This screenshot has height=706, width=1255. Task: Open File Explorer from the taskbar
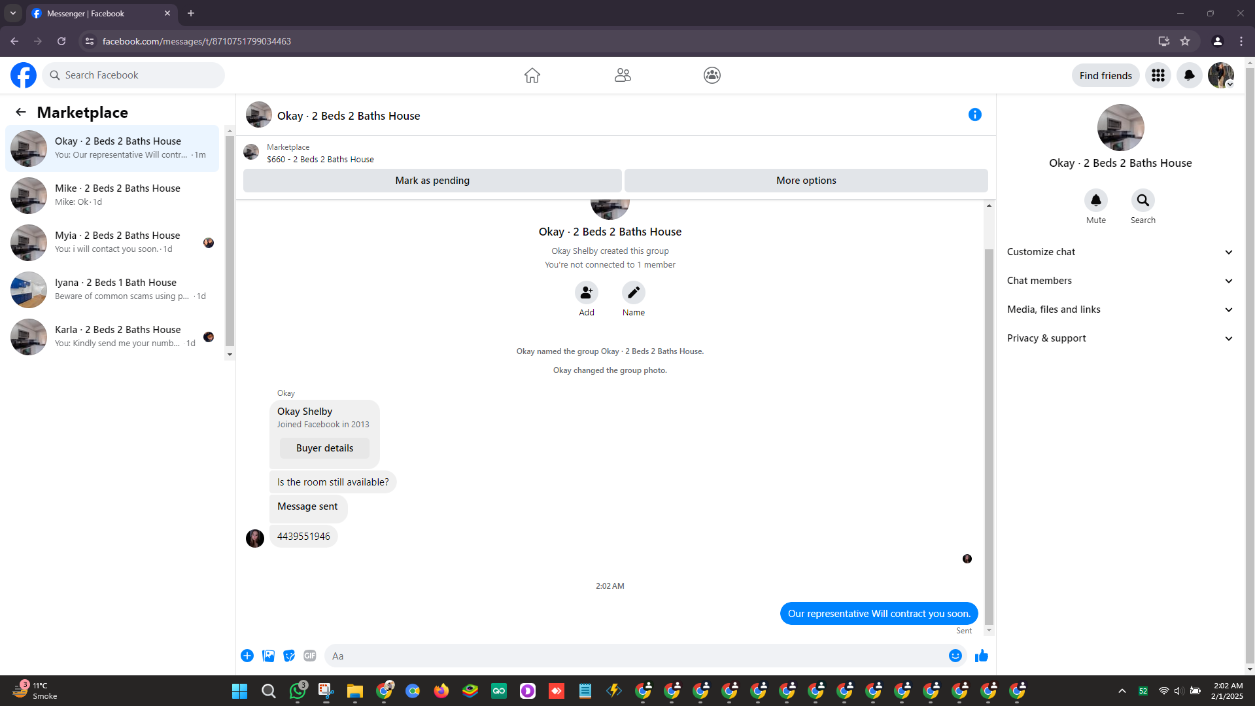(354, 690)
